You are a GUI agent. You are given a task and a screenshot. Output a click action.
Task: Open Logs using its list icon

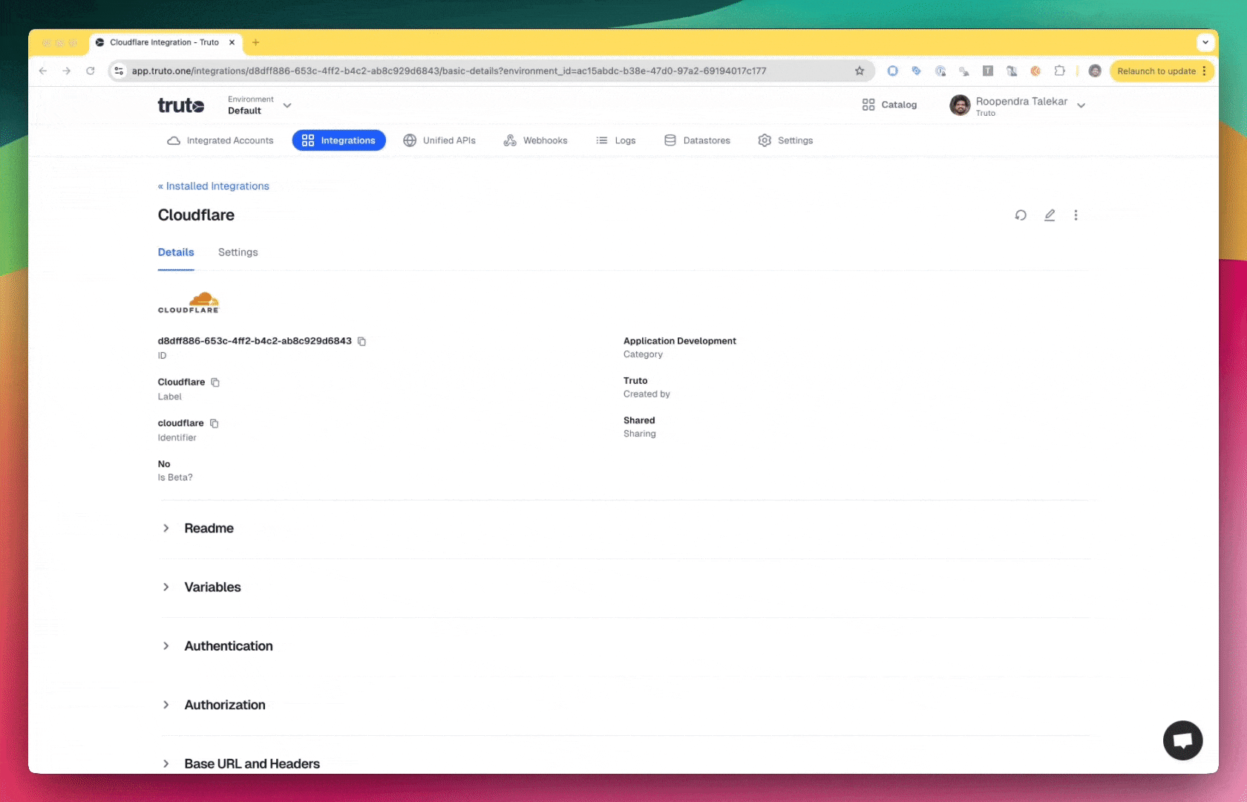(600, 140)
